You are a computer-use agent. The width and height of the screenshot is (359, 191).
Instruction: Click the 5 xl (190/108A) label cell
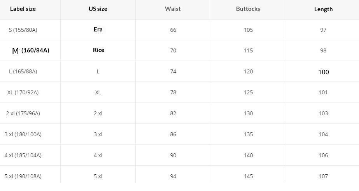pos(23,176)
